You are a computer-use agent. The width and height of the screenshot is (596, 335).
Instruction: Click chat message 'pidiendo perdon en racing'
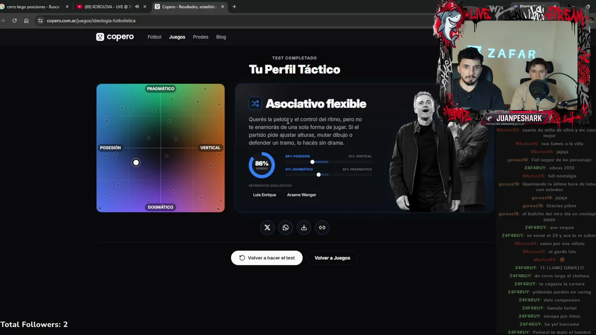pos(562,292)
